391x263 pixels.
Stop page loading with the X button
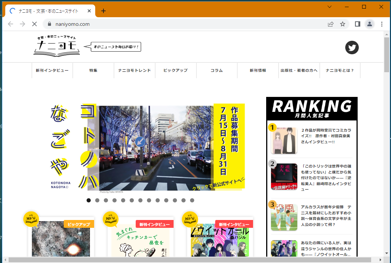(x=34, y=24)
